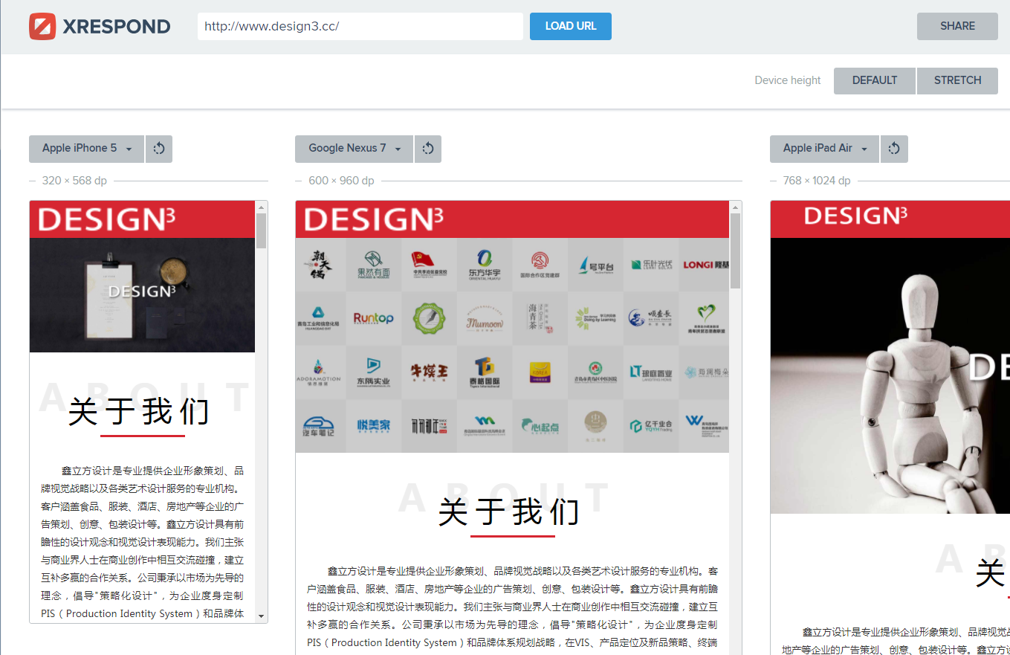Click the 汽车笔记 car logo
Viewport: 1010px width, 655px height.
(318, 426)
